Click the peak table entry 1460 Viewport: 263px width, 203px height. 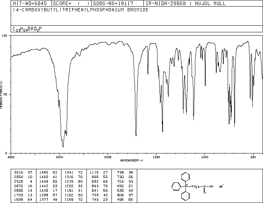(x=44, y=177)
